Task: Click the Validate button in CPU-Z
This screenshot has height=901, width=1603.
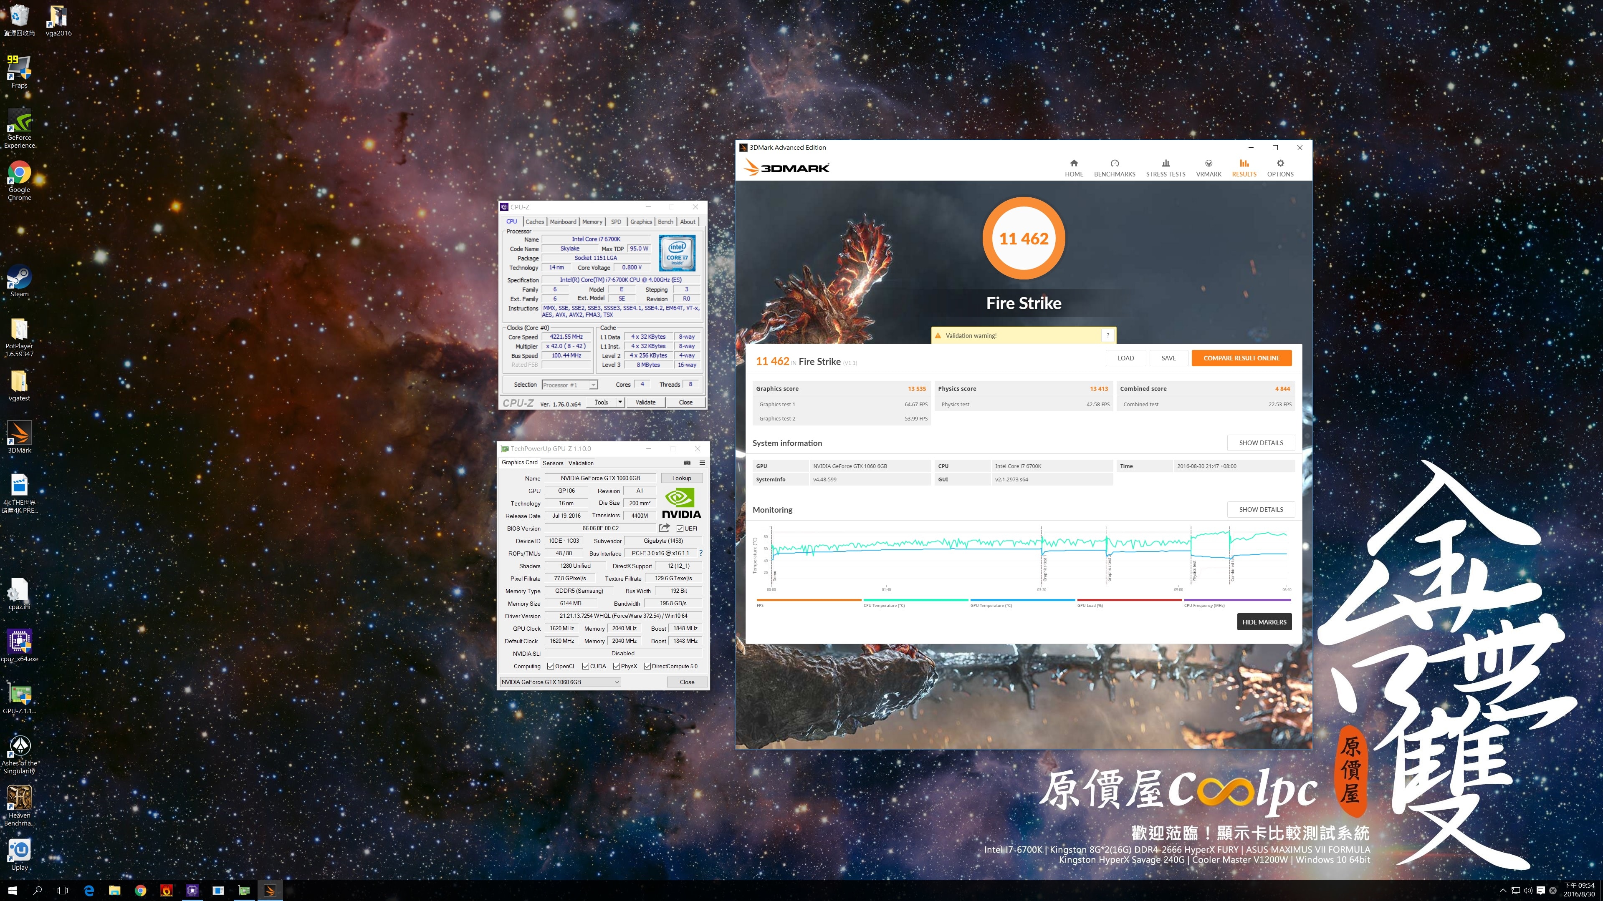Action: click(645, 402)
